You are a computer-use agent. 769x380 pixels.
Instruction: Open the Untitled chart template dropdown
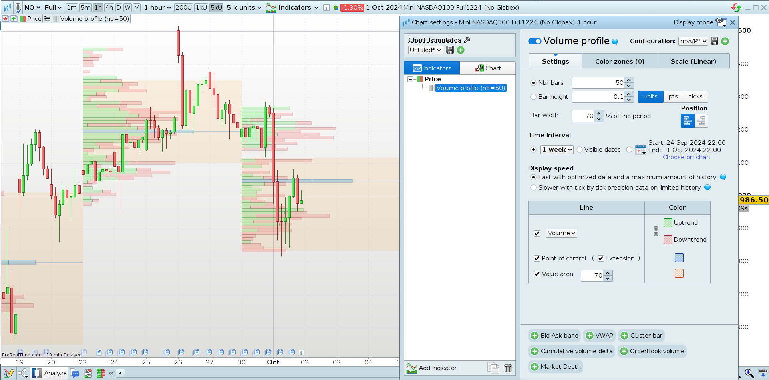[425, 50]
